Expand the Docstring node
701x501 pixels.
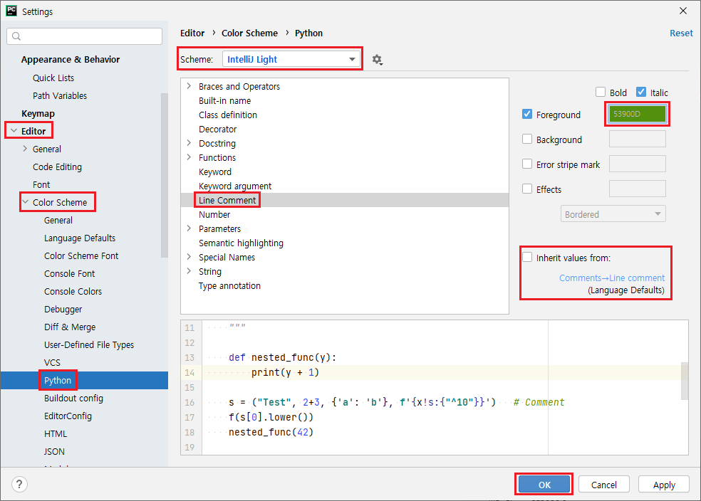coord(189,143)
